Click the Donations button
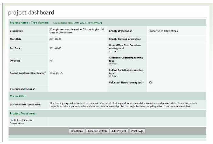 pyautogui.click(x=77, y=131)
